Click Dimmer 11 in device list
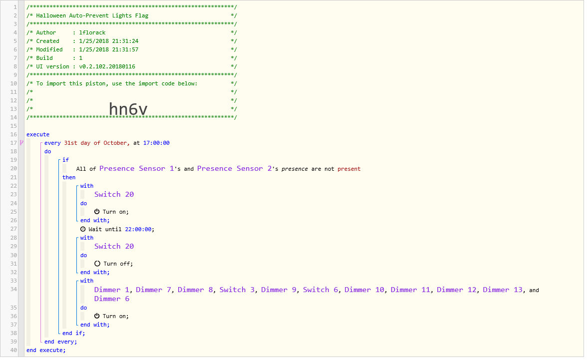The image size is (588, 361). pyautogui.click(x=411, y=291)
